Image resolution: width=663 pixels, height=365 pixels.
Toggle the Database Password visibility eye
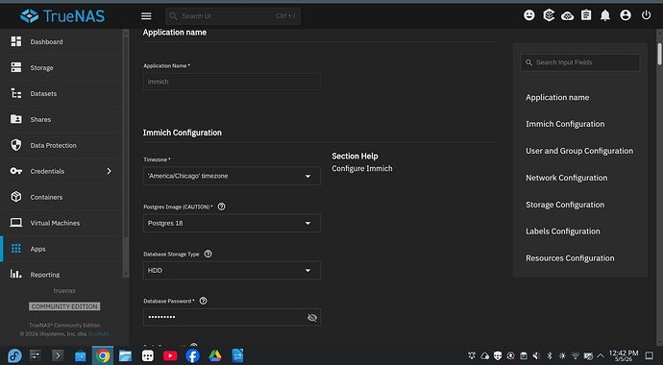(x=312, y=318)
